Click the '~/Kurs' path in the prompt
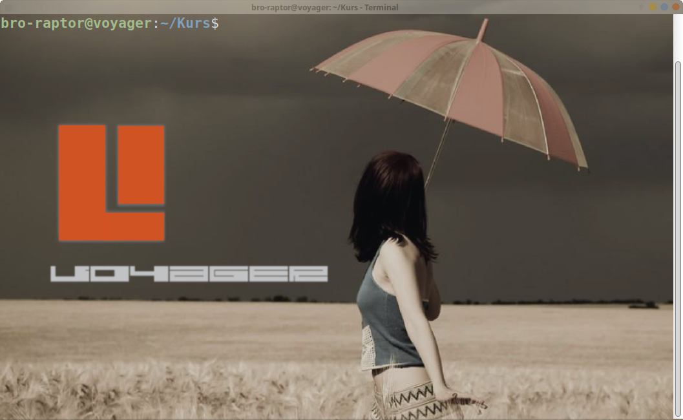 point(185,23)
